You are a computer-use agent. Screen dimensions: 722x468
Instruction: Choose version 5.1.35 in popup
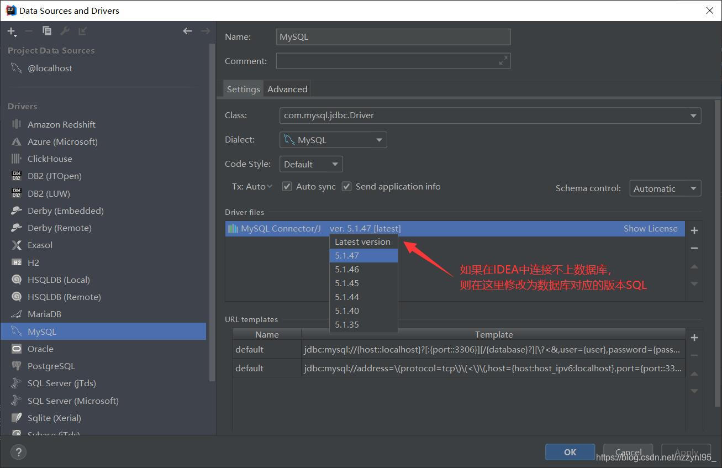(x=363, y=325)
